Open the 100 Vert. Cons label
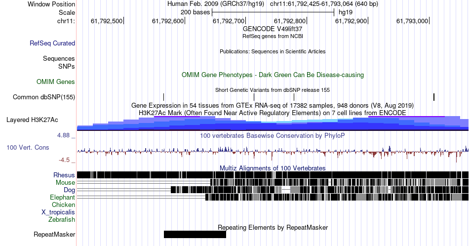The width and height of the screenshot is (469, 246). [x=28, y=147]
